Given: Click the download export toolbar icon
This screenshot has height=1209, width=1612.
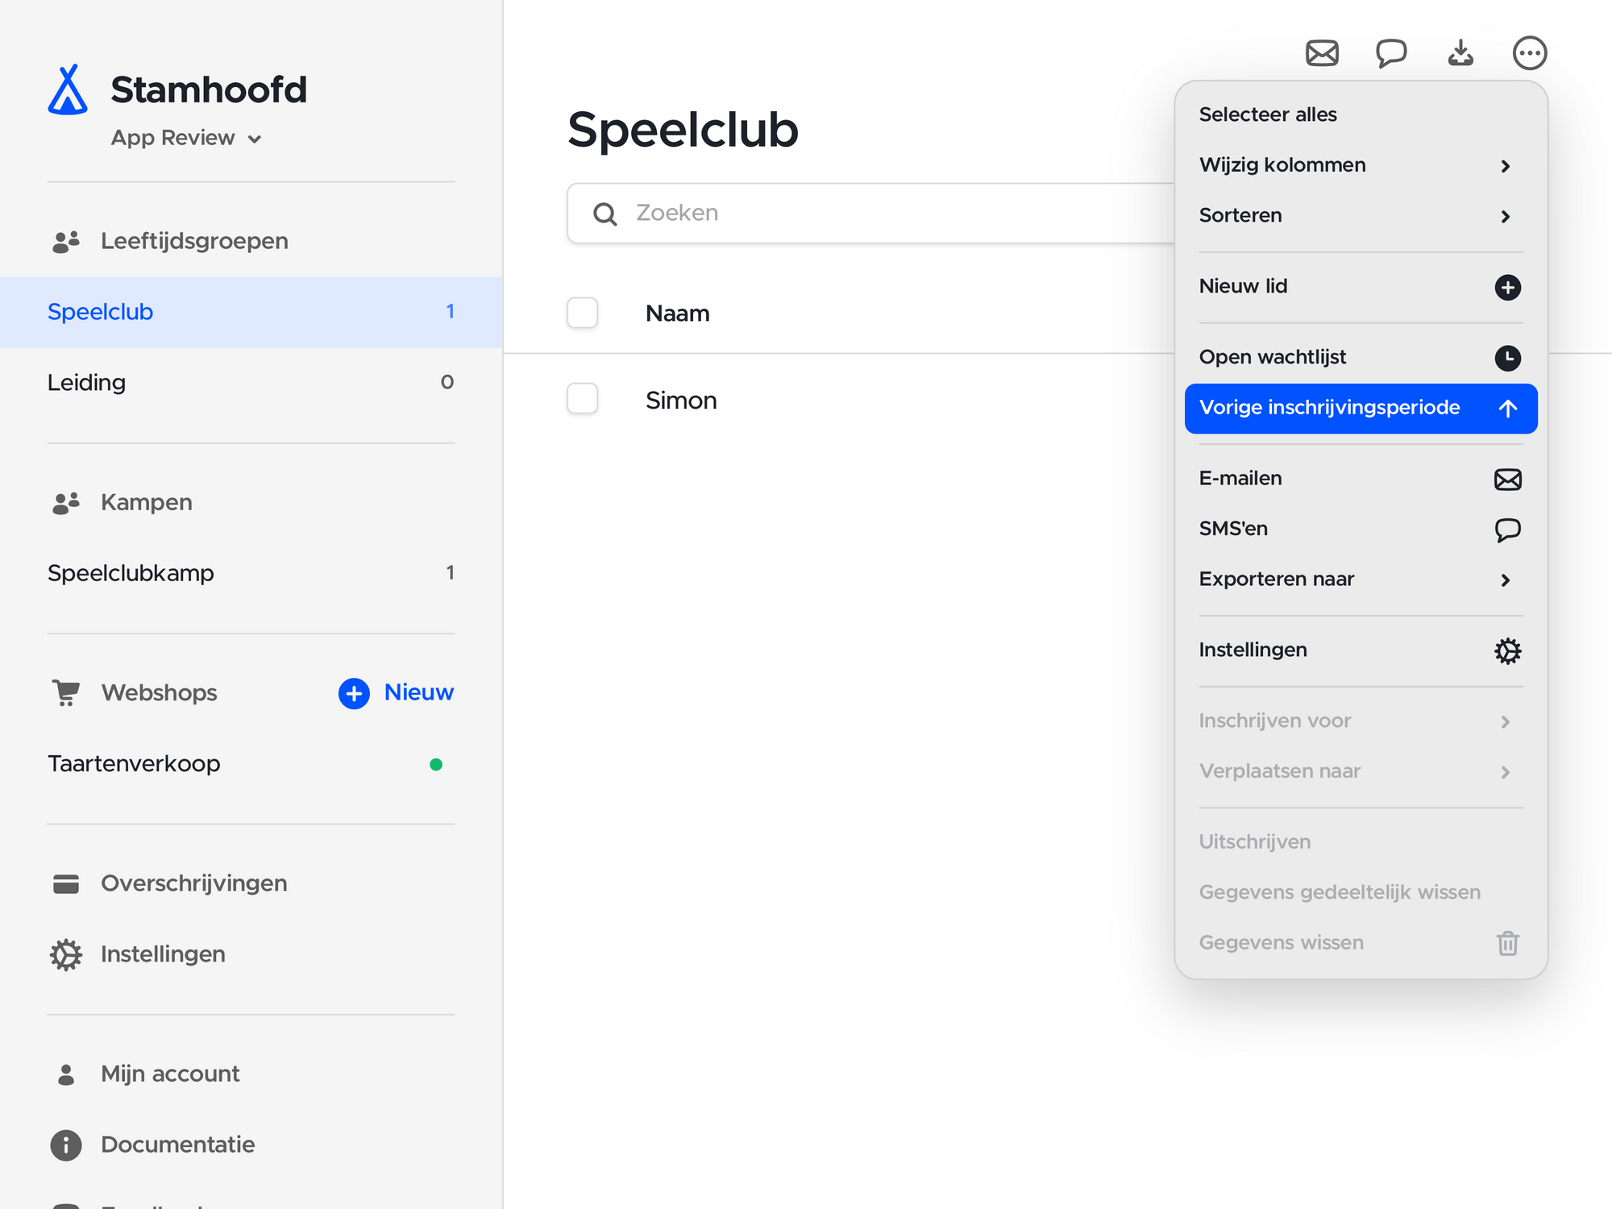Looking at the screenshot, I should [x=1460, y=53].
